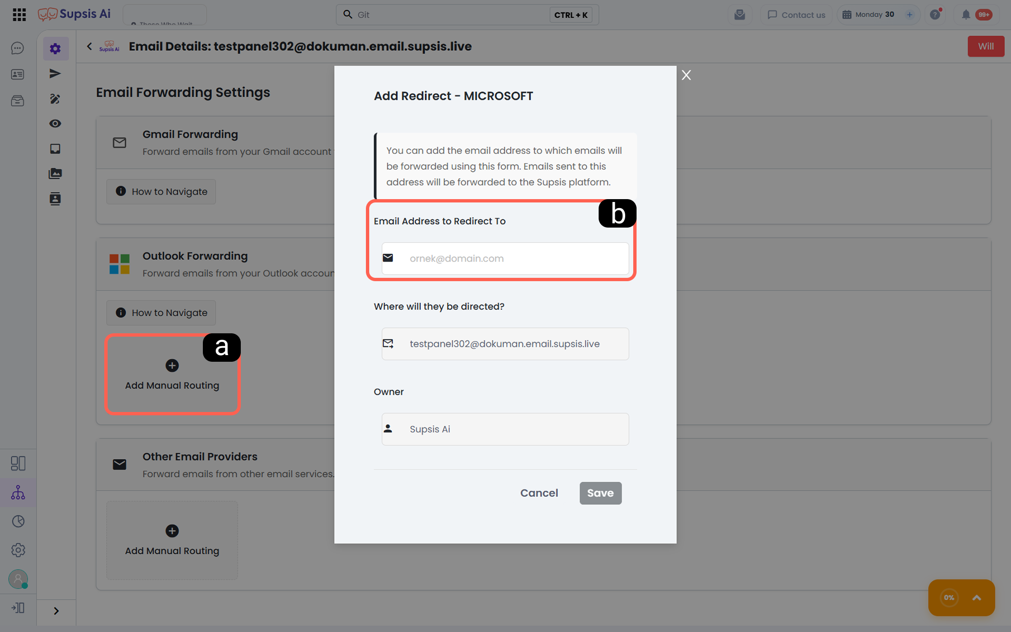Image resolution: width=1011 pixels, height=632 pixels.
Task: Click the user profile avatar
Action: 18,579
